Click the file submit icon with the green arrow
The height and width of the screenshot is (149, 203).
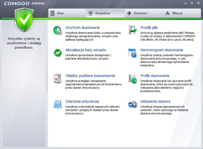point(132,30)
